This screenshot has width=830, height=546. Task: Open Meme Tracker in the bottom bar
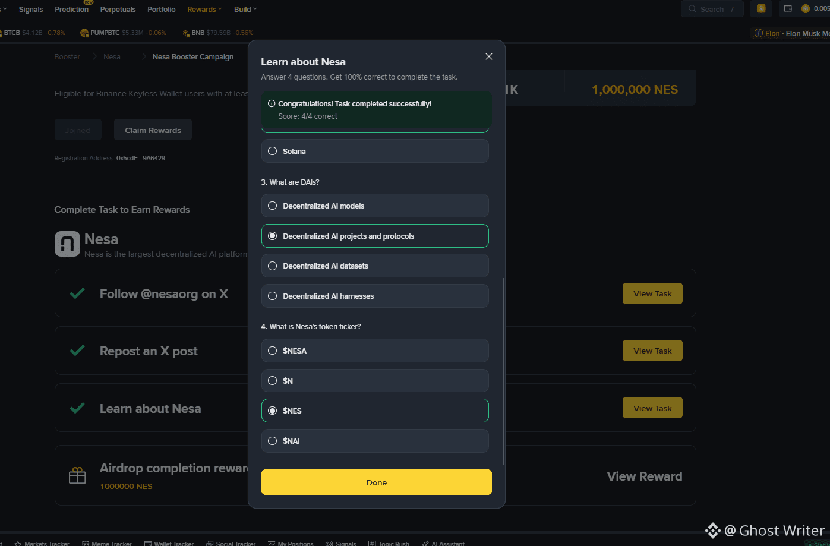[107, 543]
